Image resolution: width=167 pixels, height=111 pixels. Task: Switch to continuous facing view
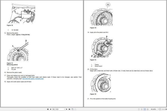[x=148, y=109]
